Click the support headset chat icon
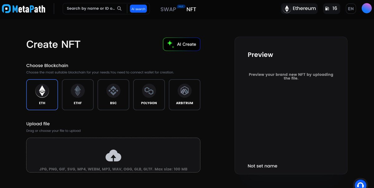The width and height of the screenshot is (374, 188). click(361, 184)
